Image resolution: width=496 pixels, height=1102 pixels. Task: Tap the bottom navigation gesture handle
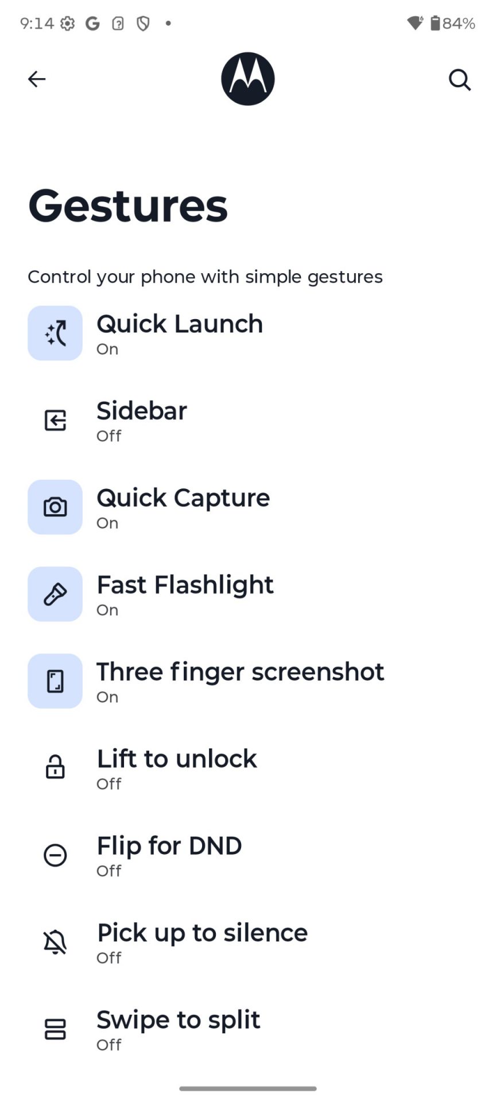248,1088
